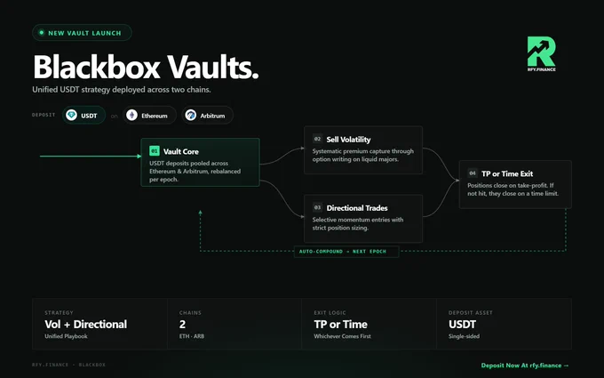Image resolution: width=604 pixels, height=378 pixels.
Task: Click the Positions close on take-profit description
Action: [513, 189]
